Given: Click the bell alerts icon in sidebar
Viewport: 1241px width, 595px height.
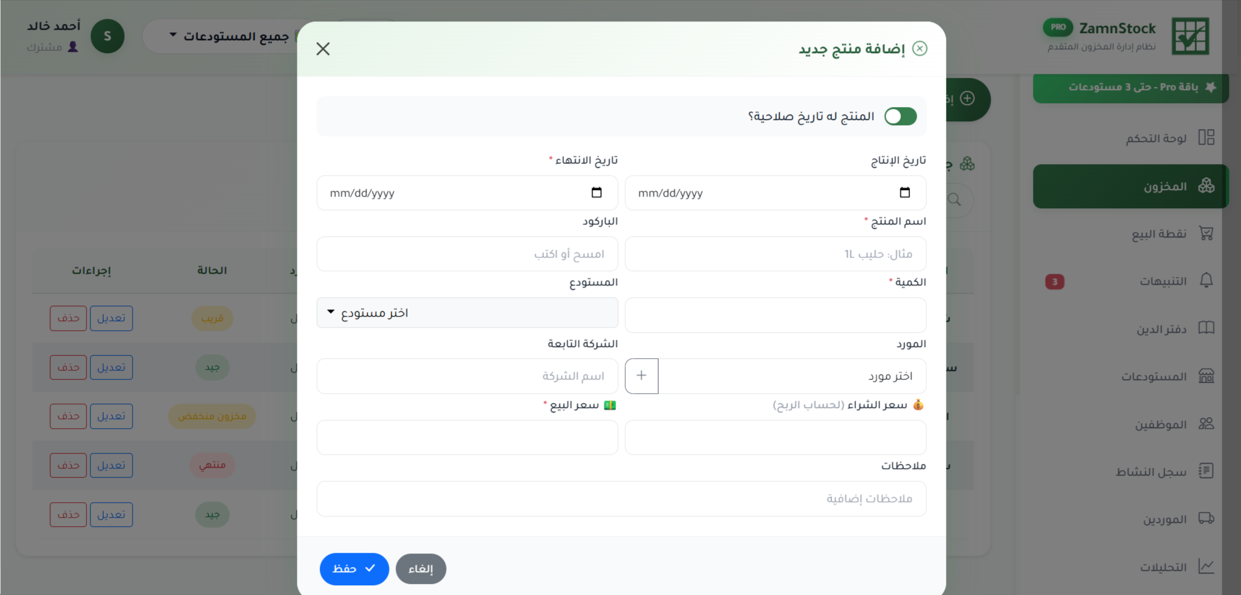Looking at the screenshot, I should click(1206, 280).
